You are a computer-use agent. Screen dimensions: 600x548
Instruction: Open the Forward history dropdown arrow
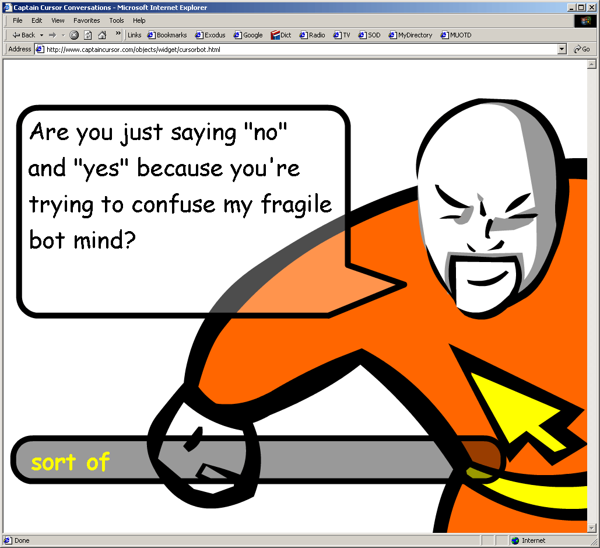click(x=63, y=35)
